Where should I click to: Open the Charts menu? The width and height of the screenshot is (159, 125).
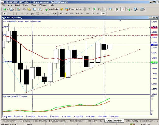coord(25,5)
